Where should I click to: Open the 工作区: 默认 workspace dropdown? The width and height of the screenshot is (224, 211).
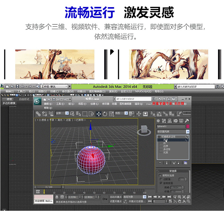[54, 86]
